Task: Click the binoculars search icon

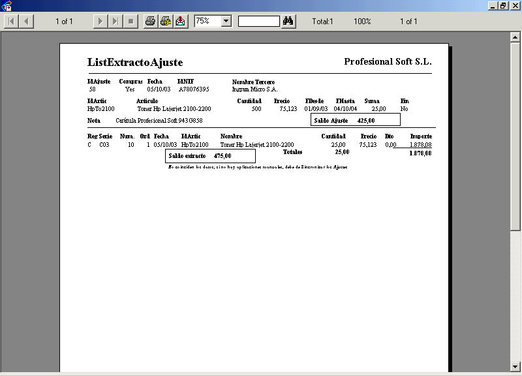Action: point(288,22)
